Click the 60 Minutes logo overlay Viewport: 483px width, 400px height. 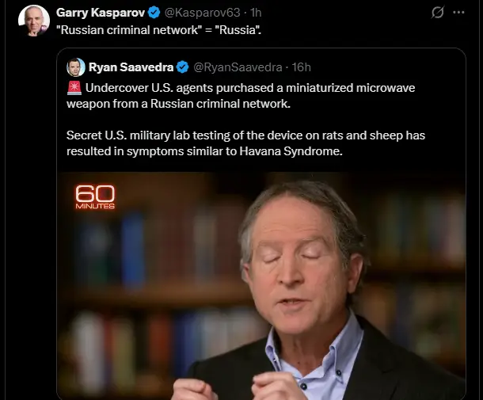click(95, 196)
